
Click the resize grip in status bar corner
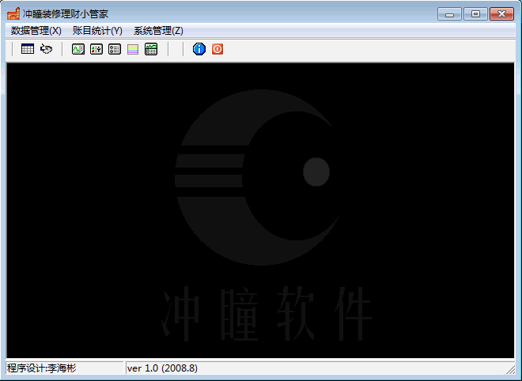(510, 369)
